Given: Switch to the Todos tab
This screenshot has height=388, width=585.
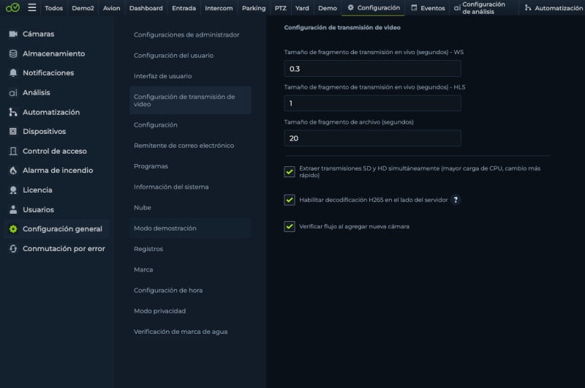Looking at the screenshot, I should pos(53,8).
